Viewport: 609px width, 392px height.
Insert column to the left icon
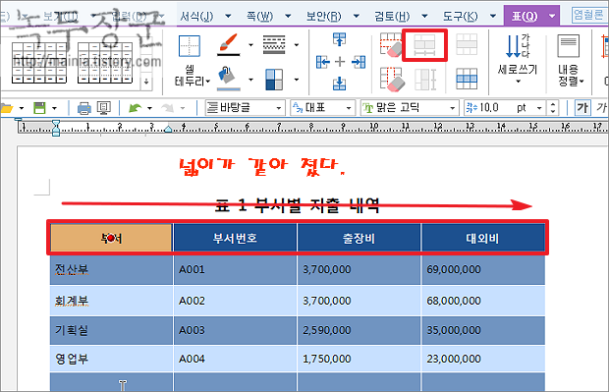coord(323,61)
